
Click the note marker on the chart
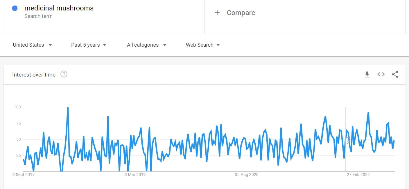pos(349,139)
